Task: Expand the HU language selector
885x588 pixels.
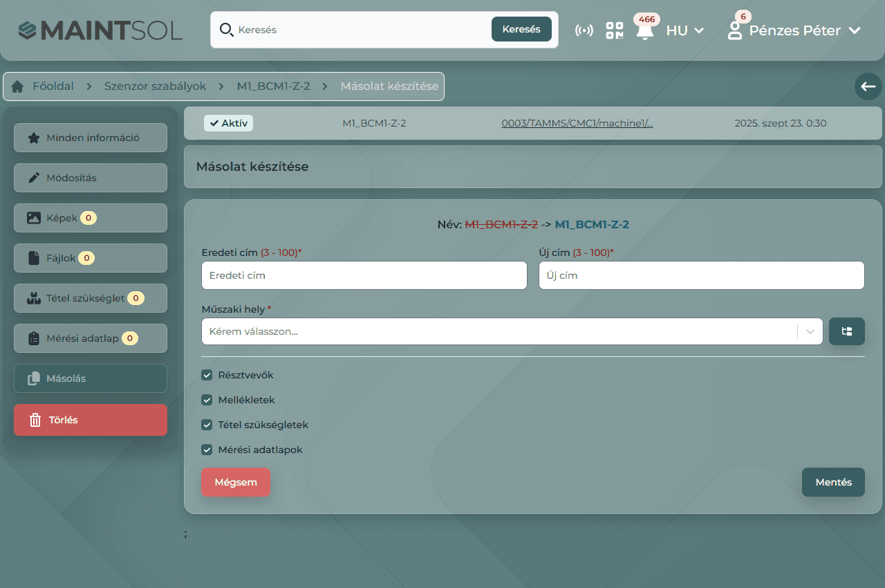Action: pyautogui.click(x=684, y=30)
